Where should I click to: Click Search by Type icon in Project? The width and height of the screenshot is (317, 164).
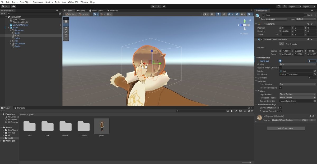pos(232,111)
